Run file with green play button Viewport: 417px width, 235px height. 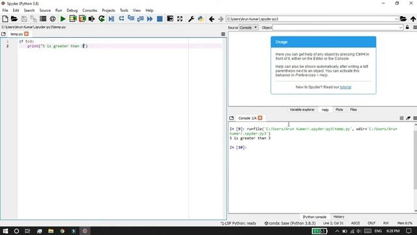click(x=63, y=19)
